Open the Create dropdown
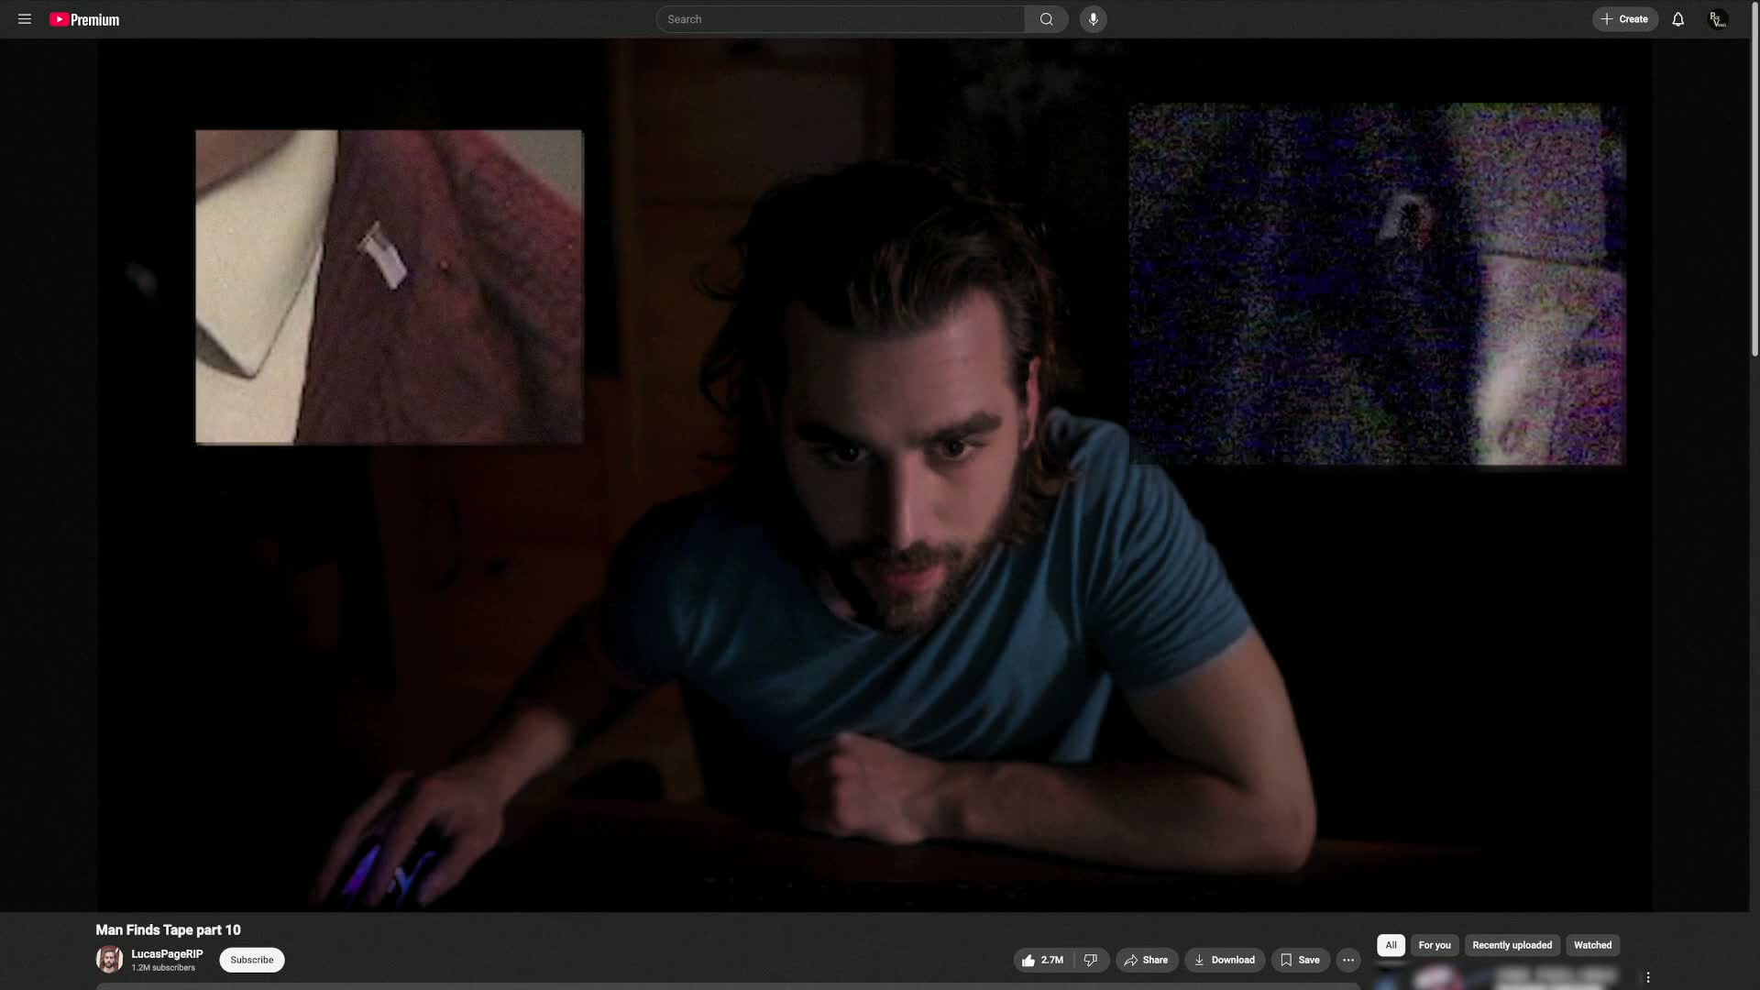 (1624, 19)
